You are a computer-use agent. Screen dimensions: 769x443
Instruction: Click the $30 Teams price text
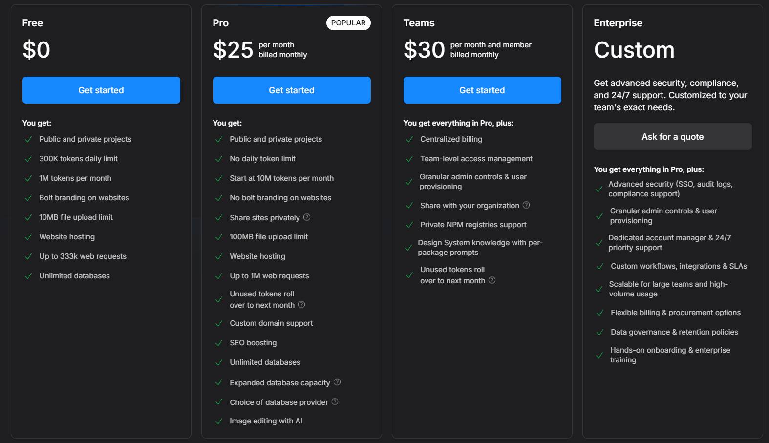pyautogui.click(x=422, y=49)
